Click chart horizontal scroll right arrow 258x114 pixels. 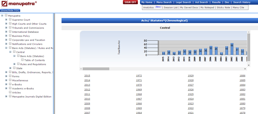tap(245, 69)
